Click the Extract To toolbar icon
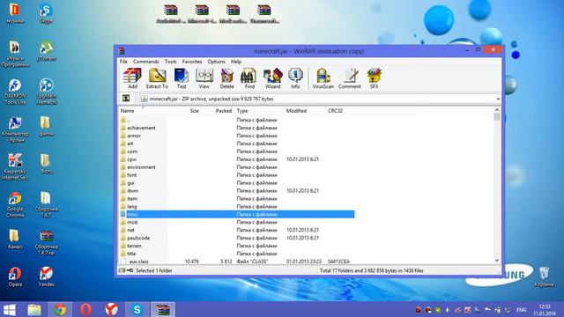 click(x=157, y=78)
